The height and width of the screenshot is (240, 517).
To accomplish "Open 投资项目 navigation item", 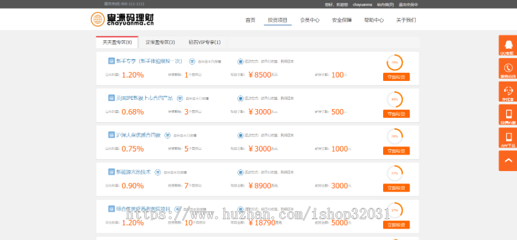I will click(x=277, y=20).
